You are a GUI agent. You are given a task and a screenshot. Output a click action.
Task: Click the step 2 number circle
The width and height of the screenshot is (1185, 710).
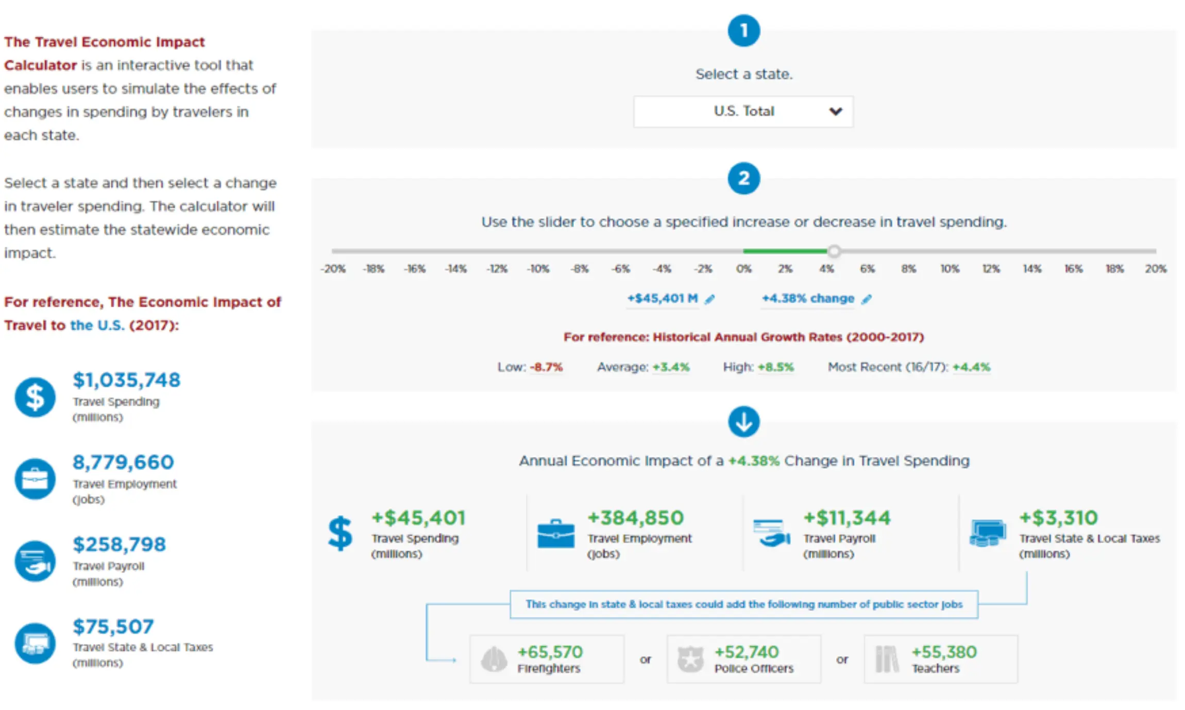click(743, 179)
